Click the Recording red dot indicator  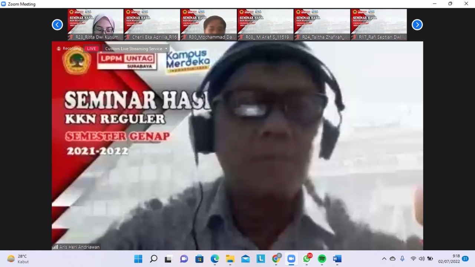(59, 49)
